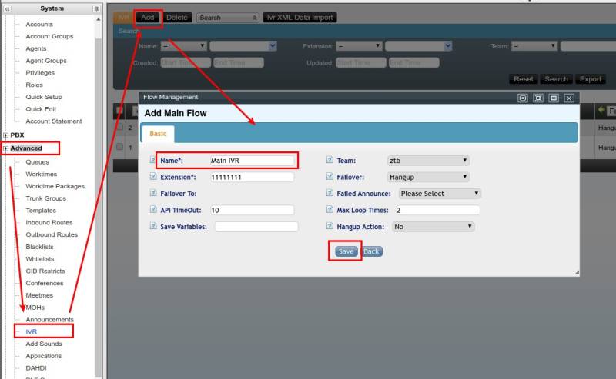Click the Back button beside Save
The width and height of the screenshot is (616, 379).
[372, 251]
